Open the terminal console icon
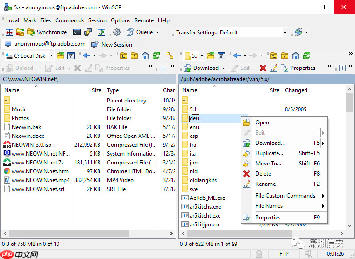Image resolution: width=355 pixels, height=259 pixels. point(77,32)
